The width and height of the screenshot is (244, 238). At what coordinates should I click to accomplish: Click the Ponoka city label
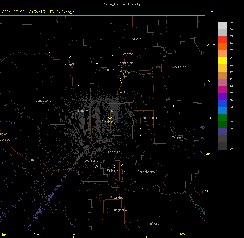136,38
